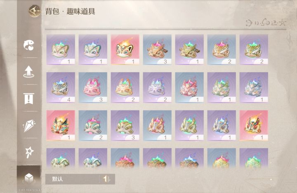Viewport: 297px width, 193px height.
Task: Click the golden back arrow button
Action: pyautogui.click(x=35, y=11)
